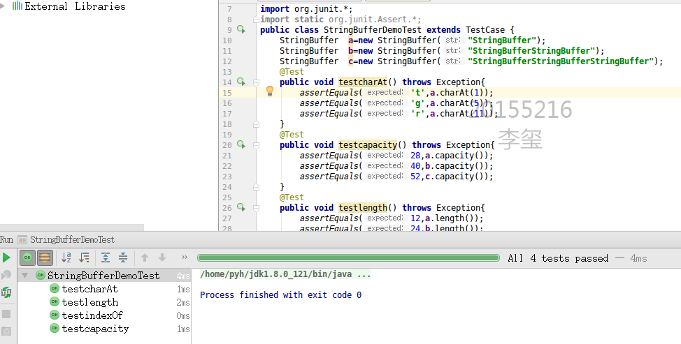
Task: Click lightbulb intention icon at line 15
Action: click(x=270, y=91)
